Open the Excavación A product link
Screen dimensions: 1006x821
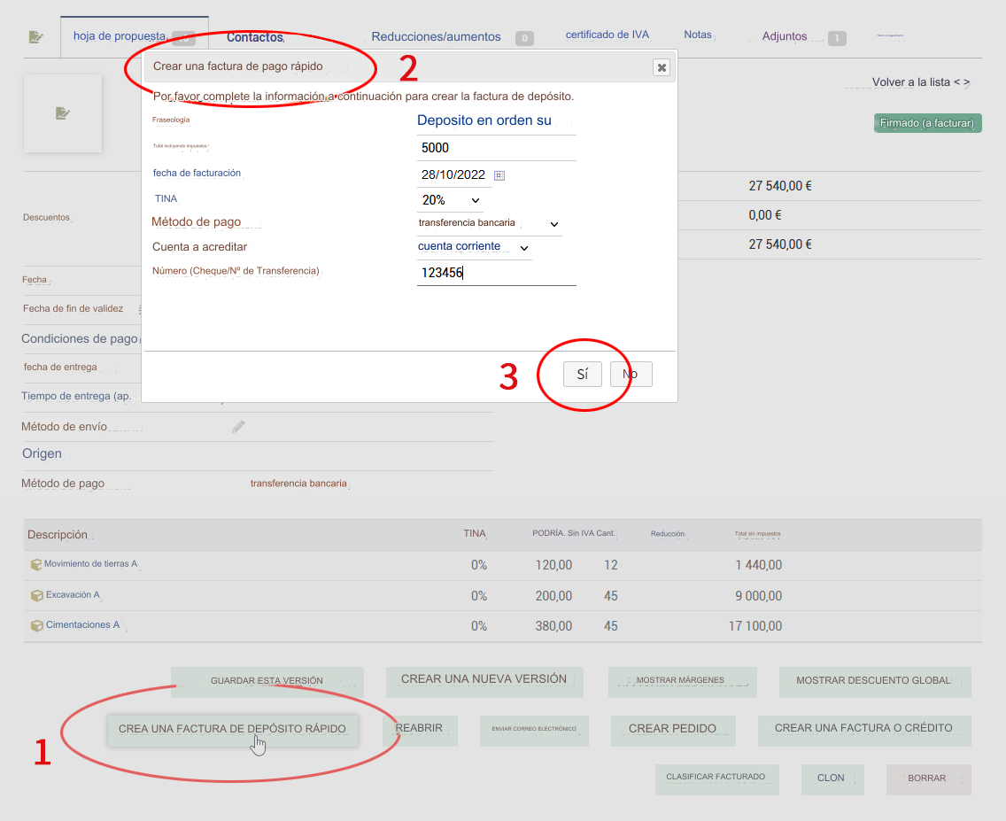coord(73,594)
